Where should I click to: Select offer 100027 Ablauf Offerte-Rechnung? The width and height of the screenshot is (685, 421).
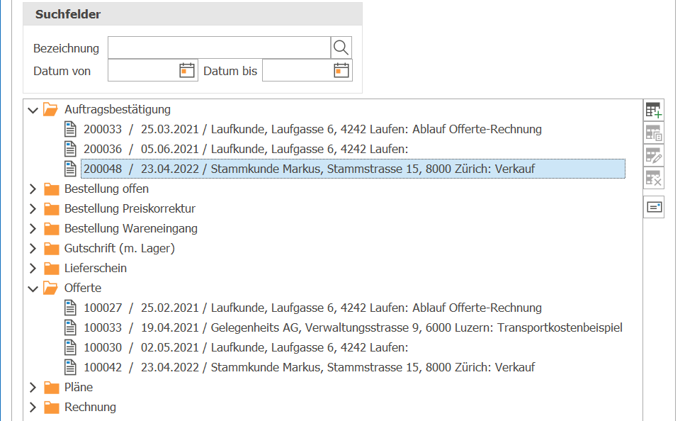tap(313, 308)
